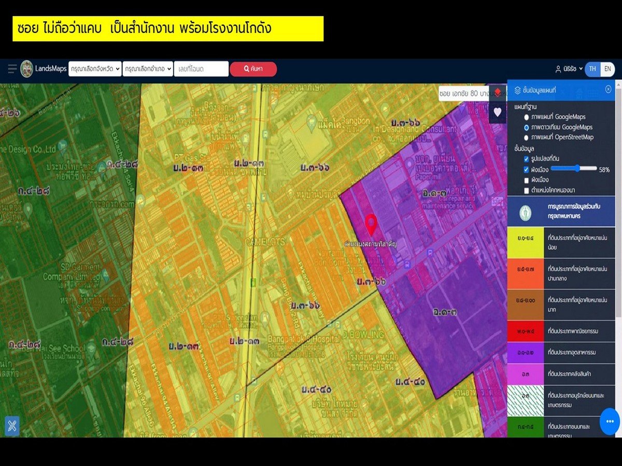
Task: Open the กรุณาเลือกจังหวัด province dropdown
Action: coord(95,69)
